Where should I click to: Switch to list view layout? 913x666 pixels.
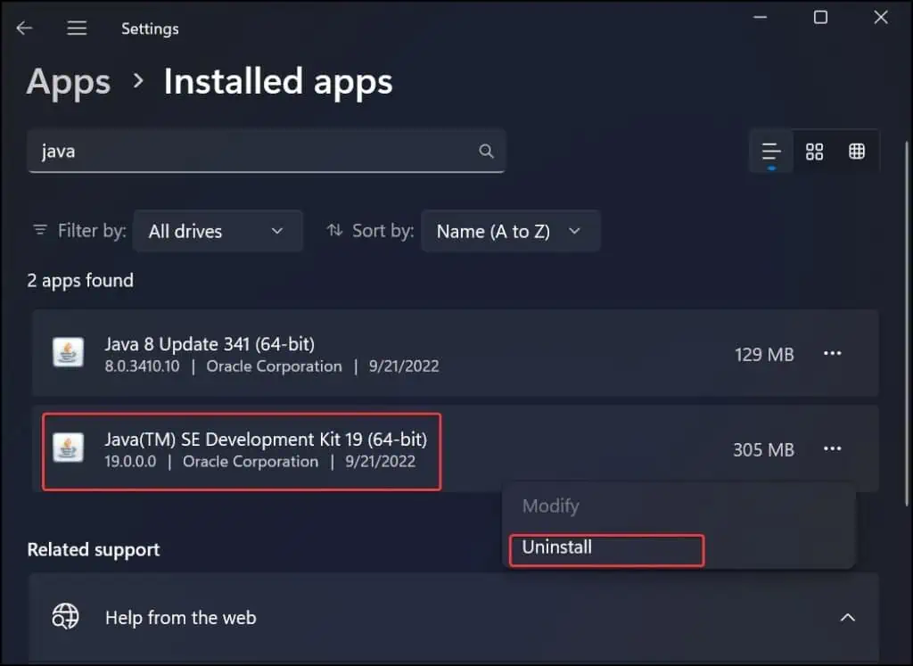tap(769, 151)
